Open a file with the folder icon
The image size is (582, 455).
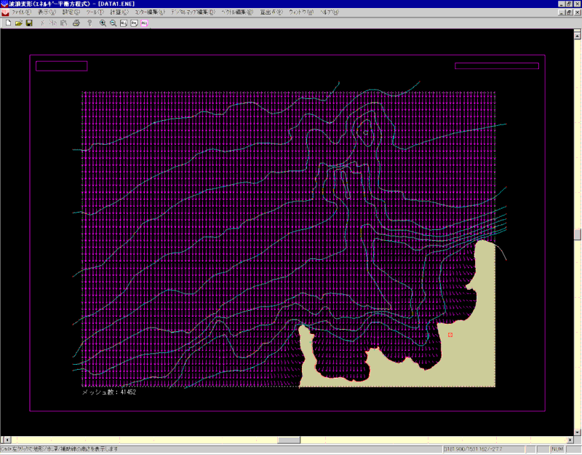tap(19, 23)
